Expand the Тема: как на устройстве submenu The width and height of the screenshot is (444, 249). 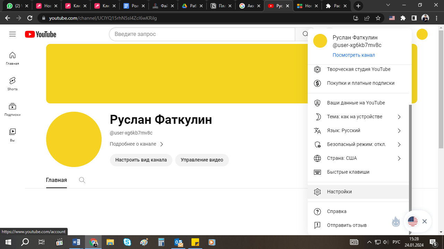[x=357, y=117]
